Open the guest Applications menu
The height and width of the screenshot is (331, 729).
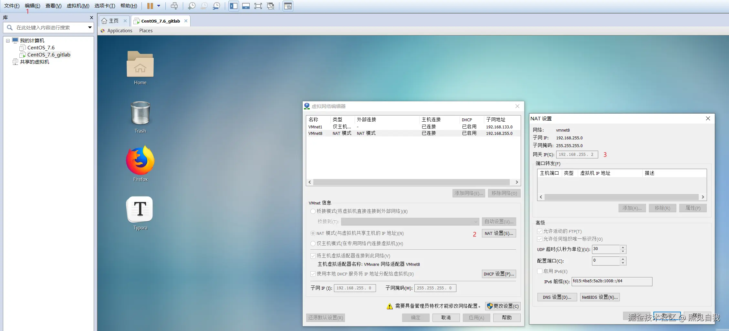(x=120, y=31)
